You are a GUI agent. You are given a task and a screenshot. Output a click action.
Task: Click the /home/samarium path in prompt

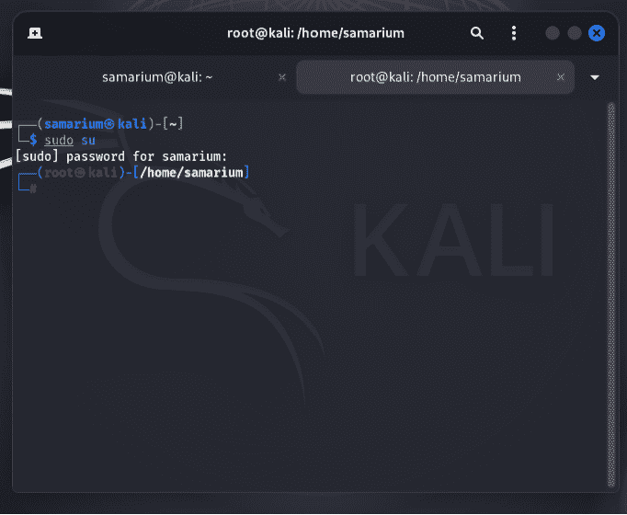191,173
